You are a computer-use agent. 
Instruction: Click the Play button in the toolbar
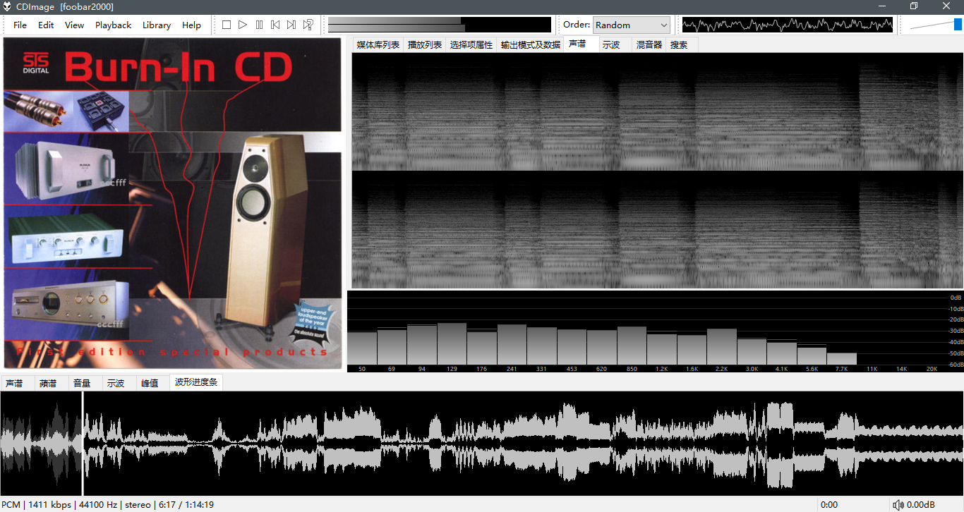click(x=243, y=25)
